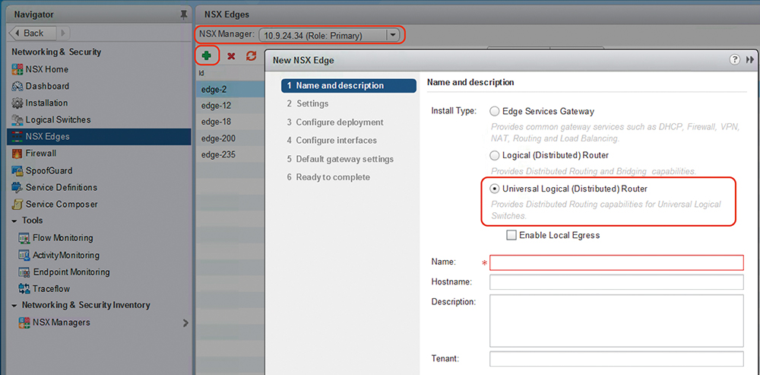Viewport: 760px width, 375px height.
Task: Click the Name input field
Action: pyautogui.click(x=616, y=262)
